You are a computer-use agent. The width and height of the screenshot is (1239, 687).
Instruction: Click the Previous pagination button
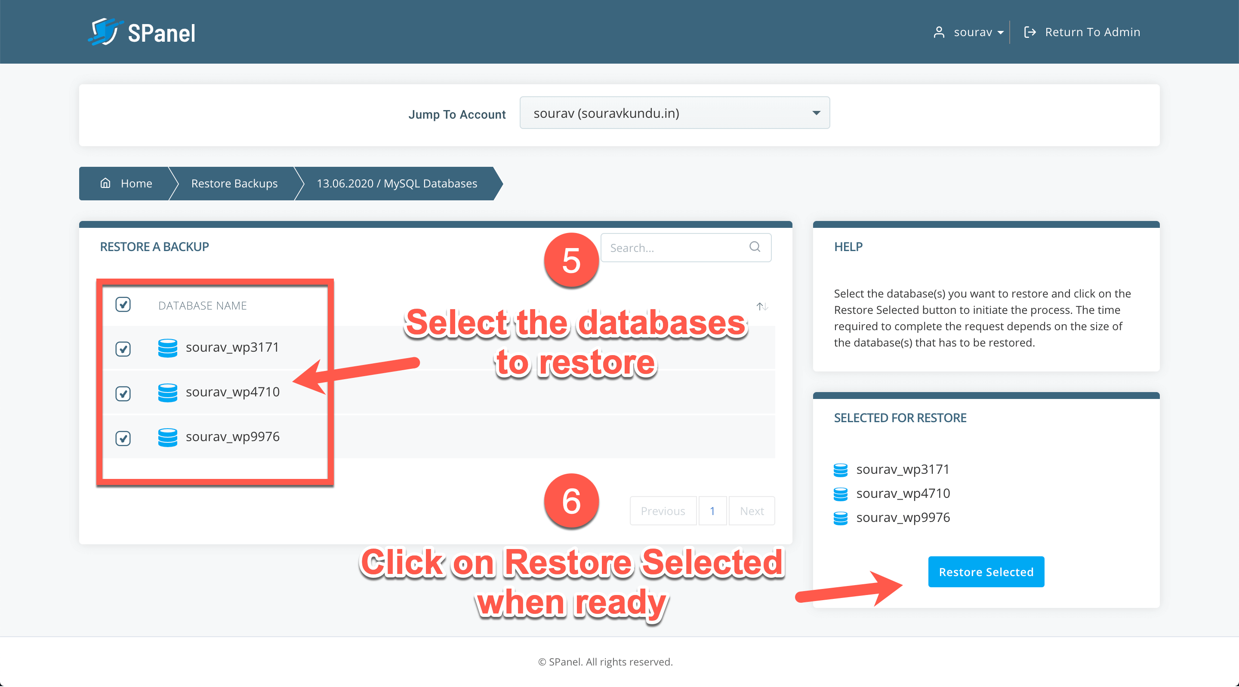pyautogui.click(x=663, y=510)
